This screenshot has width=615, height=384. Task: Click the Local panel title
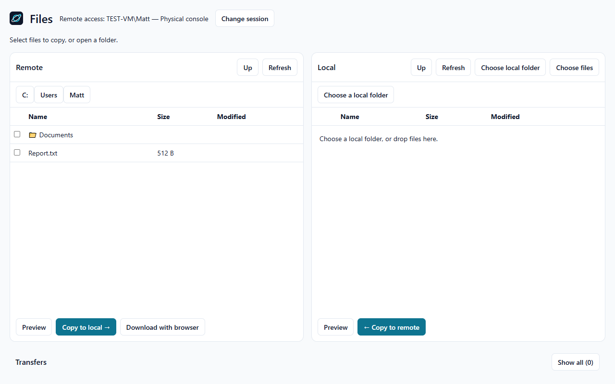point(327,68)
